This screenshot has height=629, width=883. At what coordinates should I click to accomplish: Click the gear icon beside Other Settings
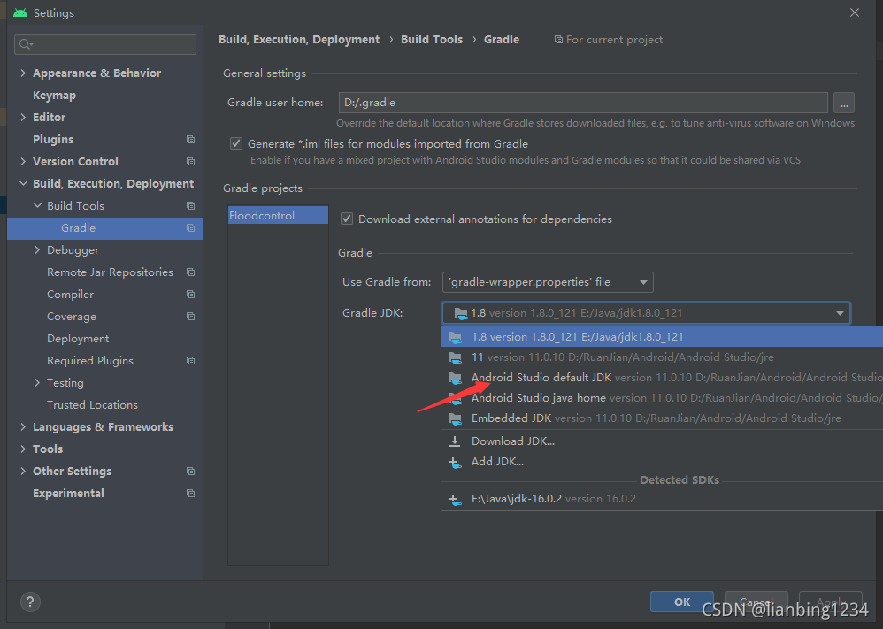coord(190,471)
